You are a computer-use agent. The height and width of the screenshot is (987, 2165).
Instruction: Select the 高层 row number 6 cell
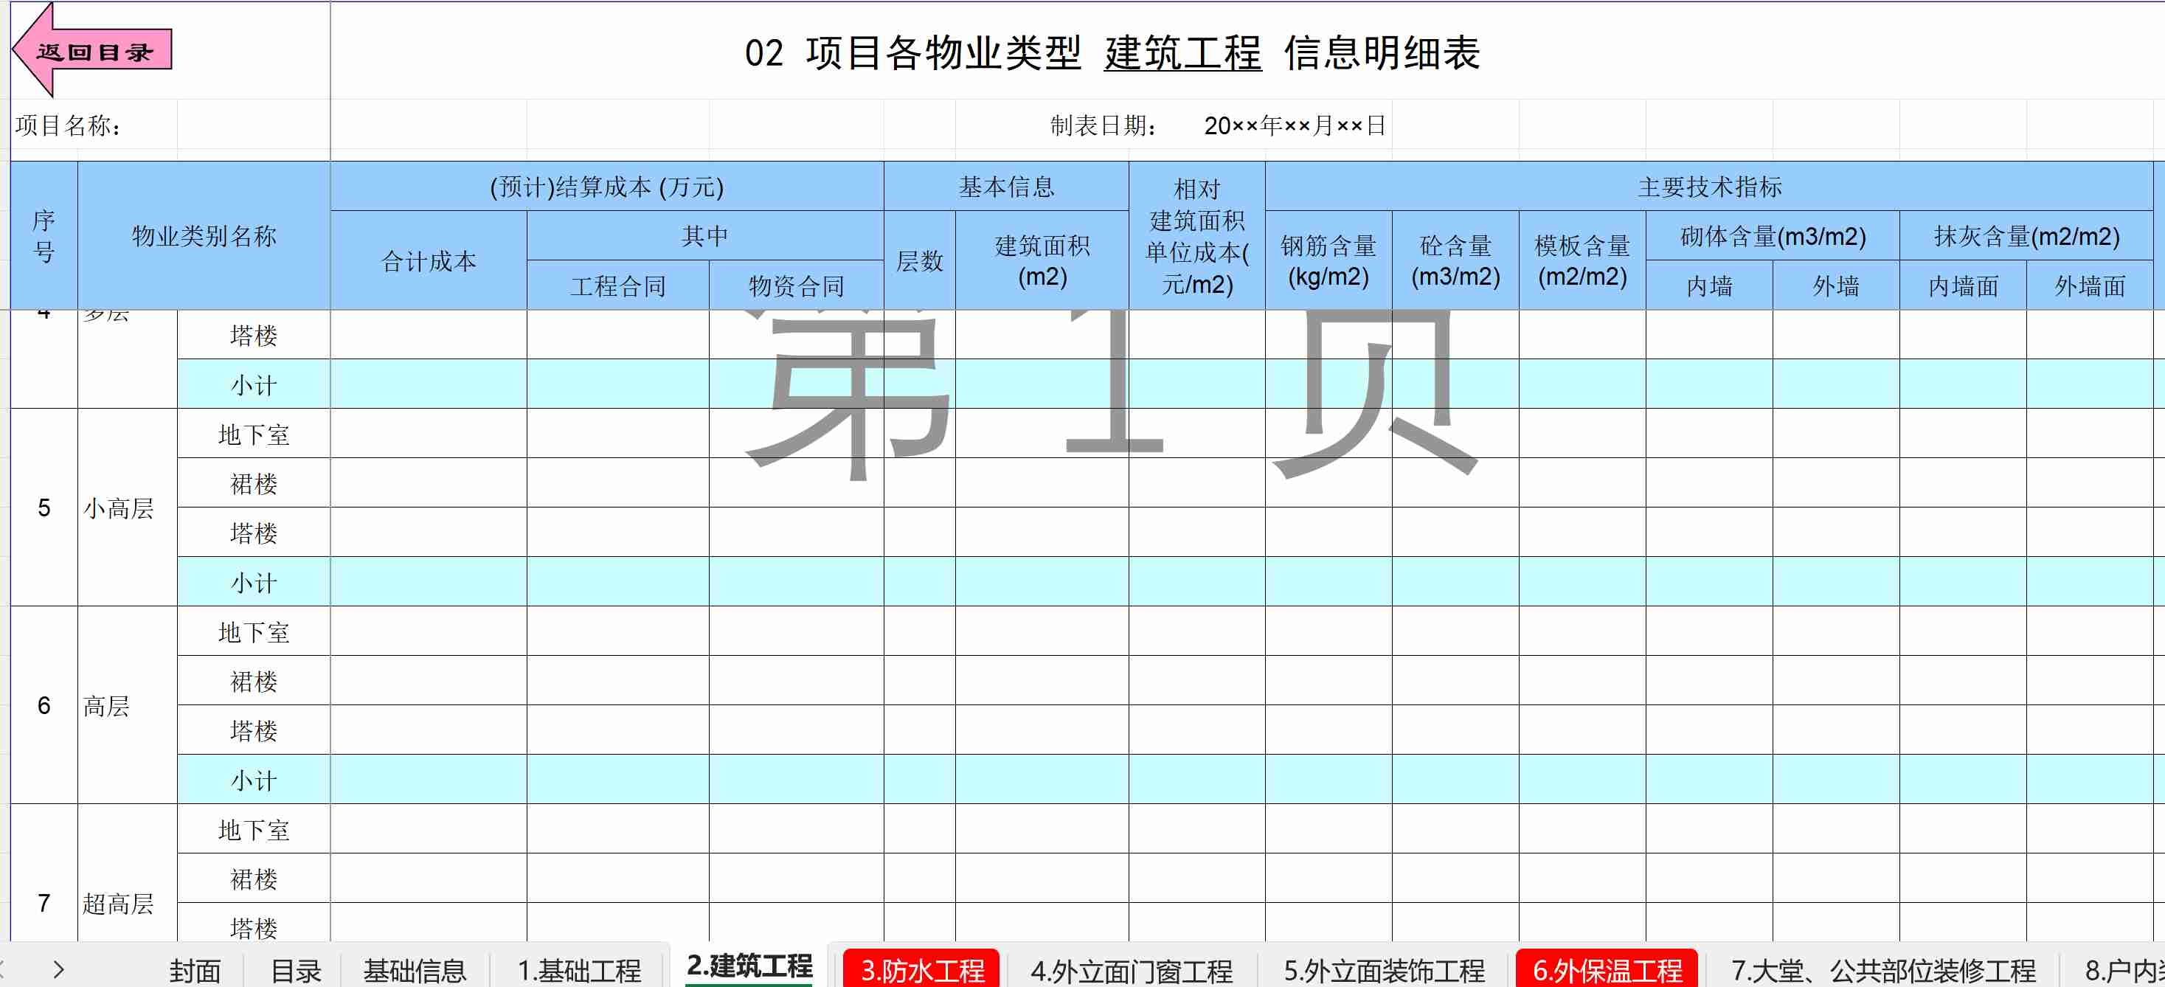point(44,705)
